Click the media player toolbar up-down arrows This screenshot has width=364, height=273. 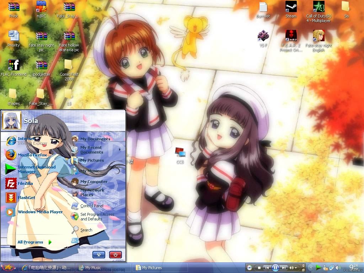coord(303,266)
